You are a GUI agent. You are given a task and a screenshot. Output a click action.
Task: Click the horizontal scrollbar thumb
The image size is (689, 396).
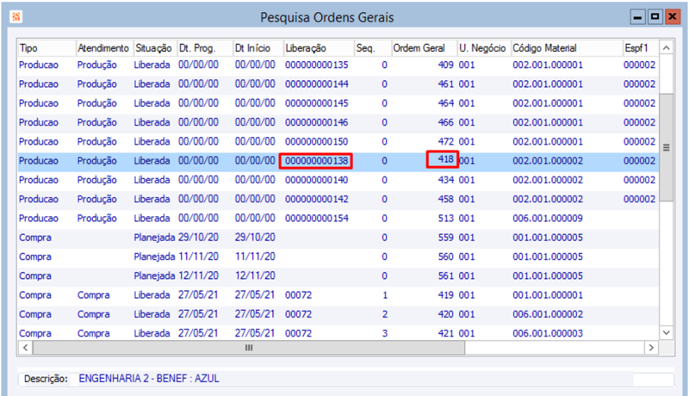pyautogui.click(x=249, y=348)
